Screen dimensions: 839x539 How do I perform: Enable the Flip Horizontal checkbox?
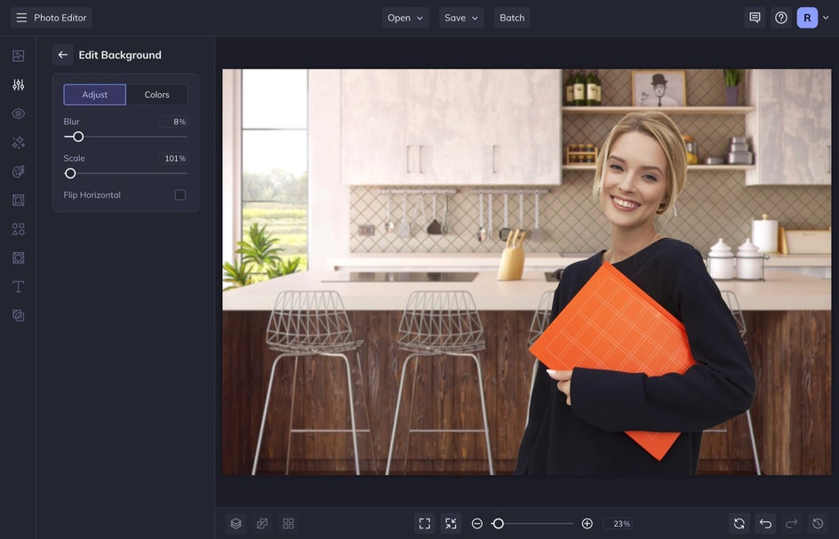point(180,195)
